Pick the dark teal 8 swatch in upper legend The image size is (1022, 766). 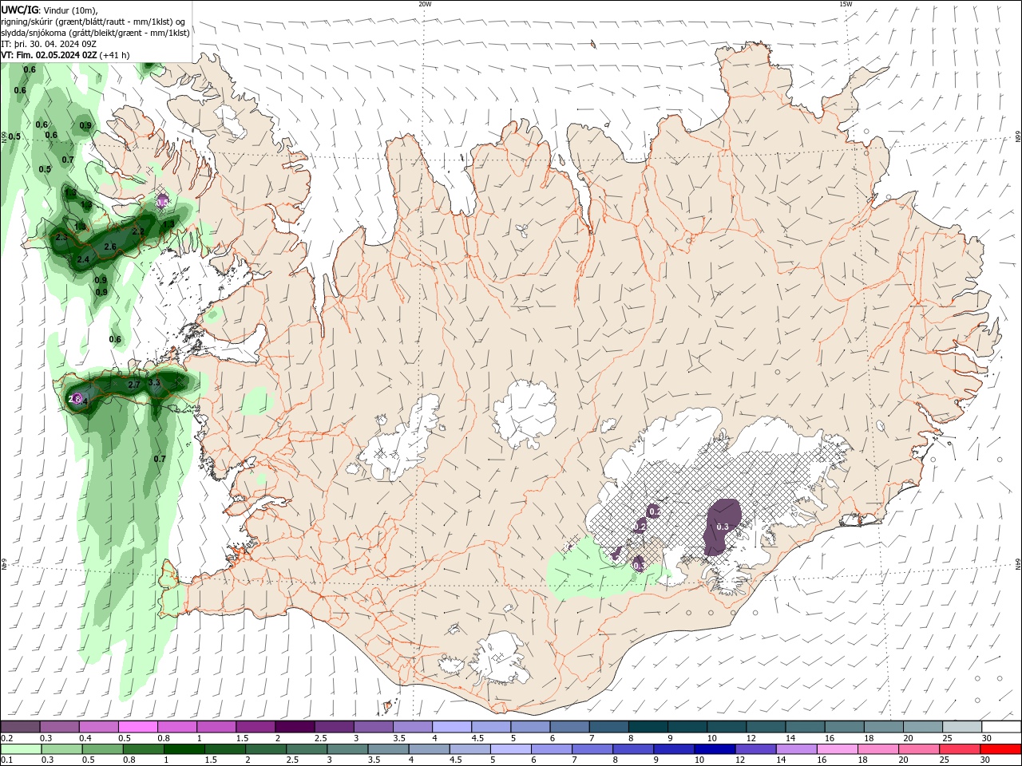tap(648, 727)
